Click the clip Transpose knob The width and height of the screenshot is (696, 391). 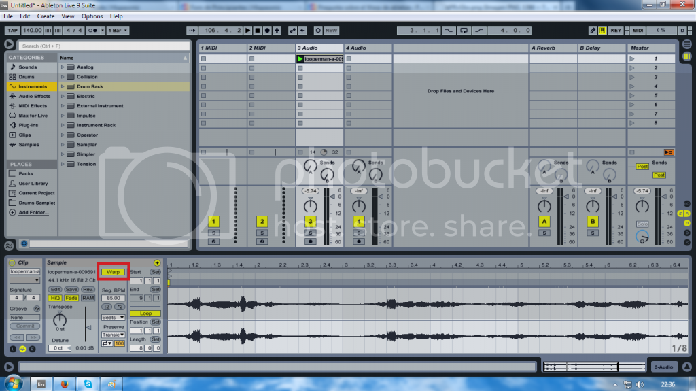point(60,320)
